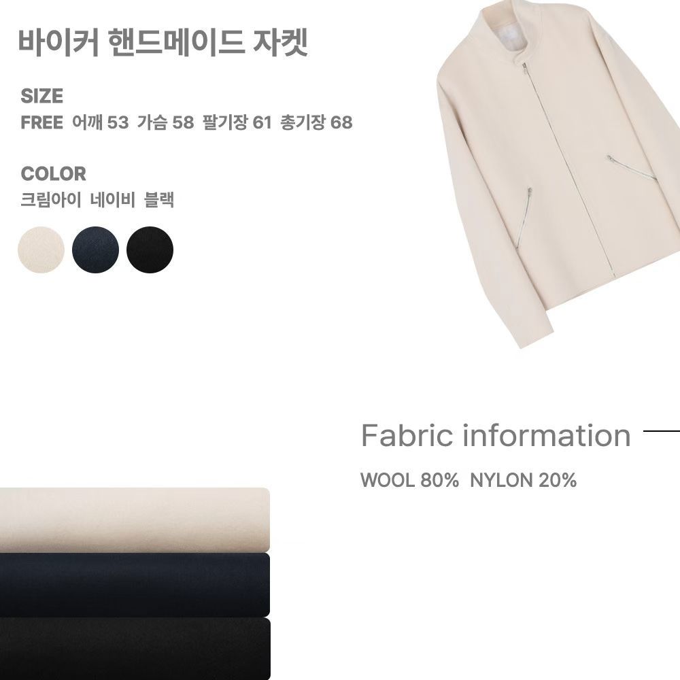The height and width of the screenshot is (680, 680).
Task: Click the COLOR heading
Action: (x=53, y=174)
